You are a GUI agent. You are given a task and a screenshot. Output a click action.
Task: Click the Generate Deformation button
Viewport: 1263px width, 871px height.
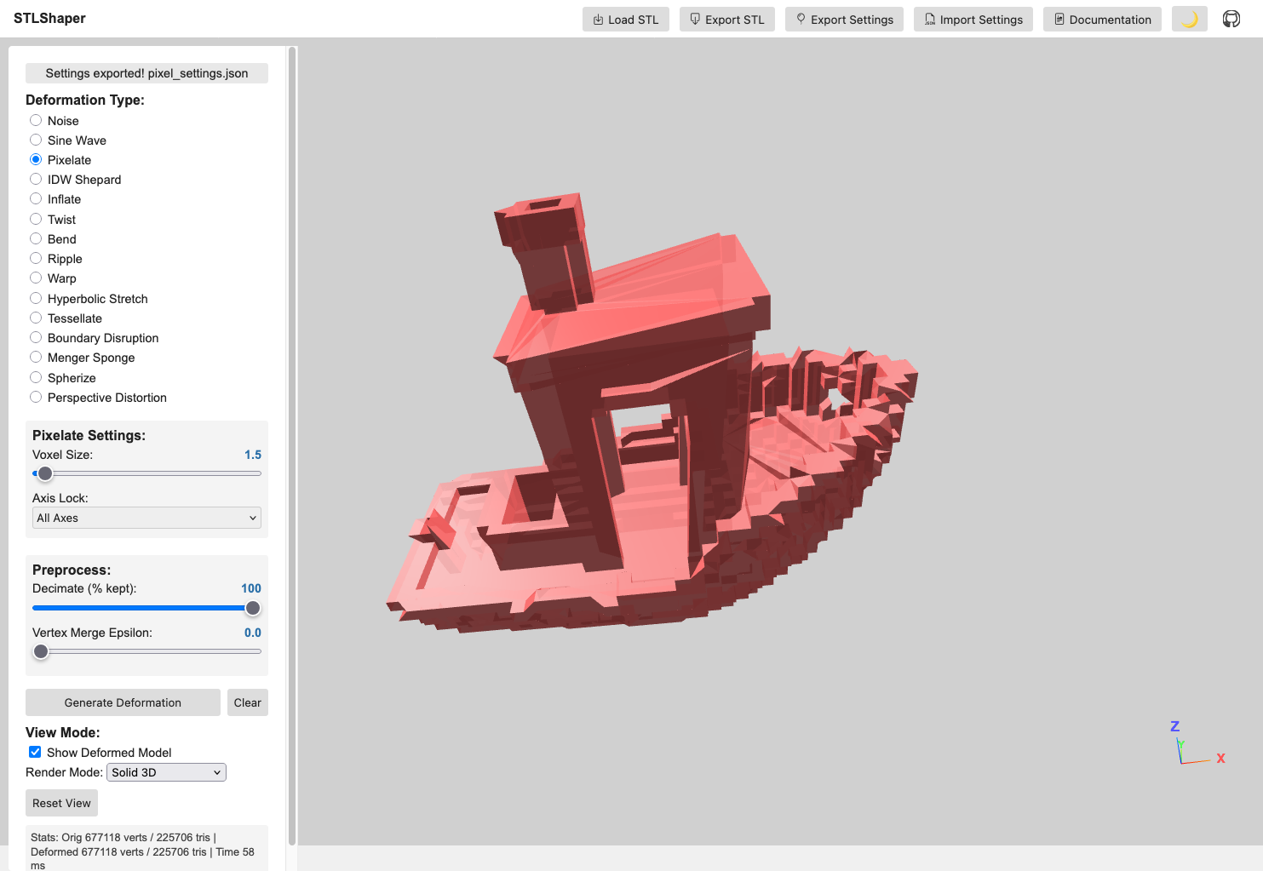pyautogui.click(x=123, y=702)
